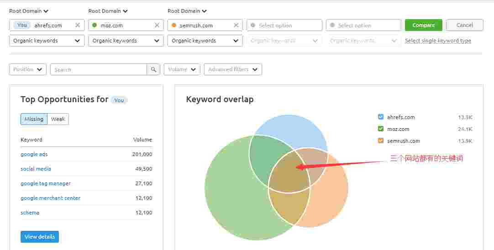Click the You badge beside Top Opportunities

point(119,100)
